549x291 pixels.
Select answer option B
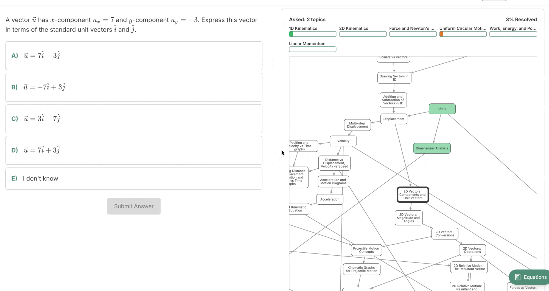134,87
